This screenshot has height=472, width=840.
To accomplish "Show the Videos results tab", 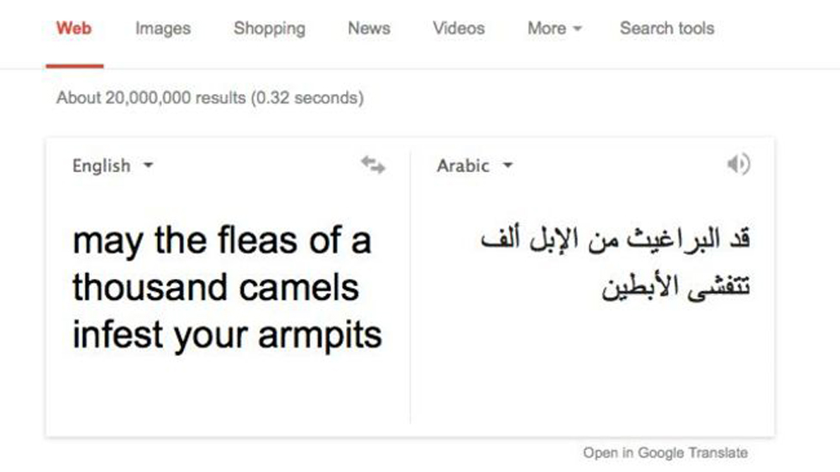I will (x=459, y=28).
